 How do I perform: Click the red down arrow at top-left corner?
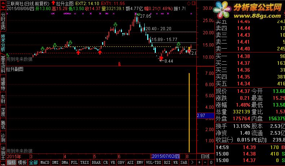tap(3, 7)
